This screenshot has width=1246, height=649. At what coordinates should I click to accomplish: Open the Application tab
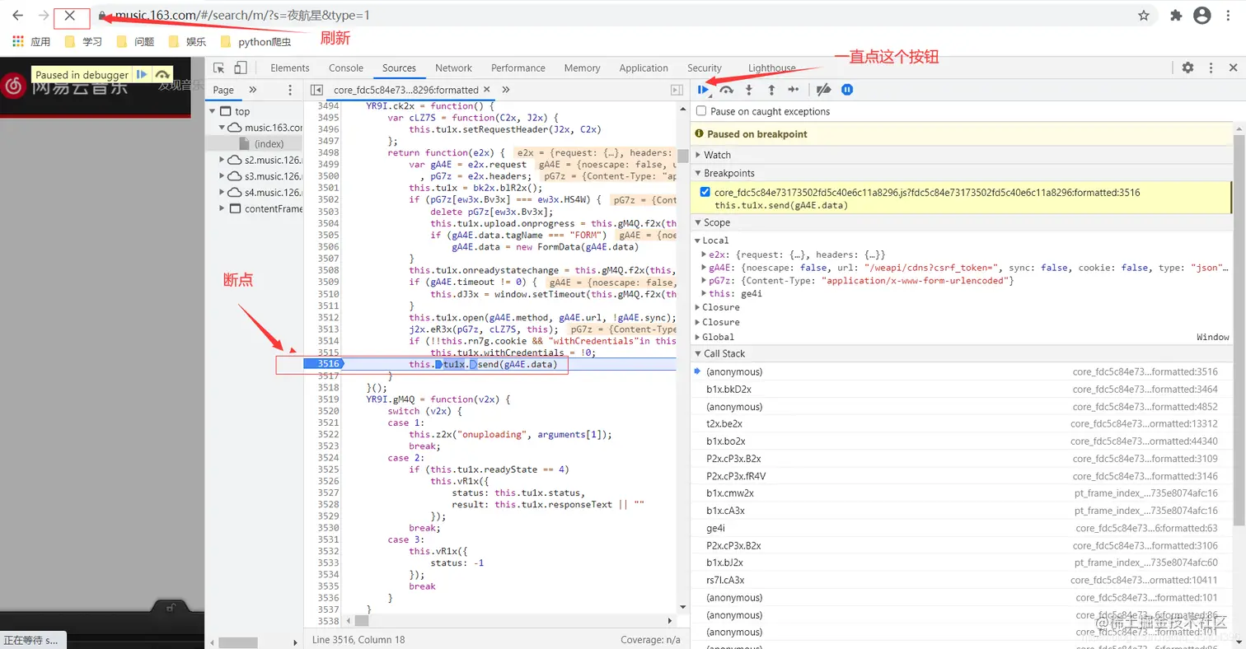tap(644, 68)
